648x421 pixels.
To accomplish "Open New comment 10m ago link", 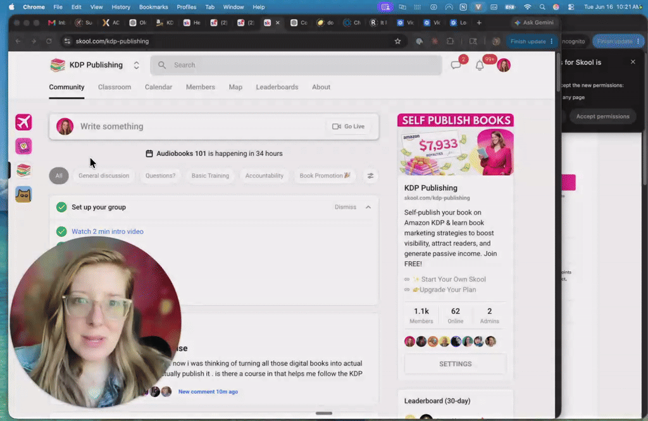I will 208,392.
